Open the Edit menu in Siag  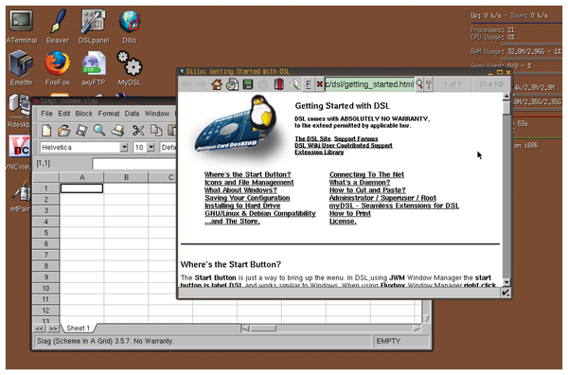point(64,114)
